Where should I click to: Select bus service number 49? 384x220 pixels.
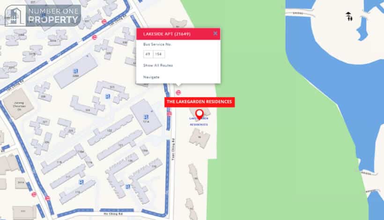pos(148,54)
